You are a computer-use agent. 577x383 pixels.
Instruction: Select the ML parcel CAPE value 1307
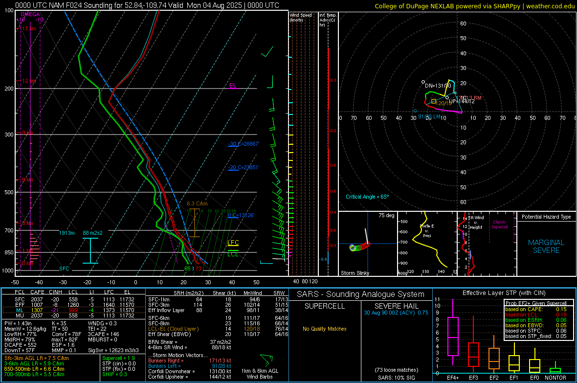tap(37, 310)
